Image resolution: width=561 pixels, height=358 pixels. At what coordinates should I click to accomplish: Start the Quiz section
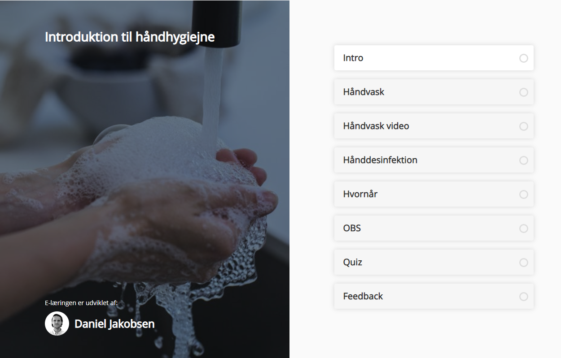click(x=434, y=262)
